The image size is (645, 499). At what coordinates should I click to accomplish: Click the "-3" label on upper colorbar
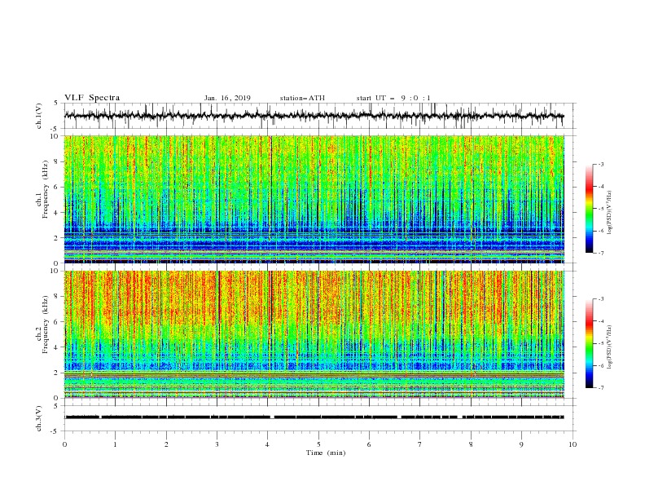click(601, 164)
